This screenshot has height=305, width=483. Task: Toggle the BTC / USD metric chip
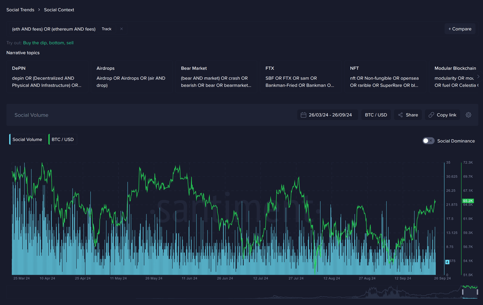pos(63,139)
